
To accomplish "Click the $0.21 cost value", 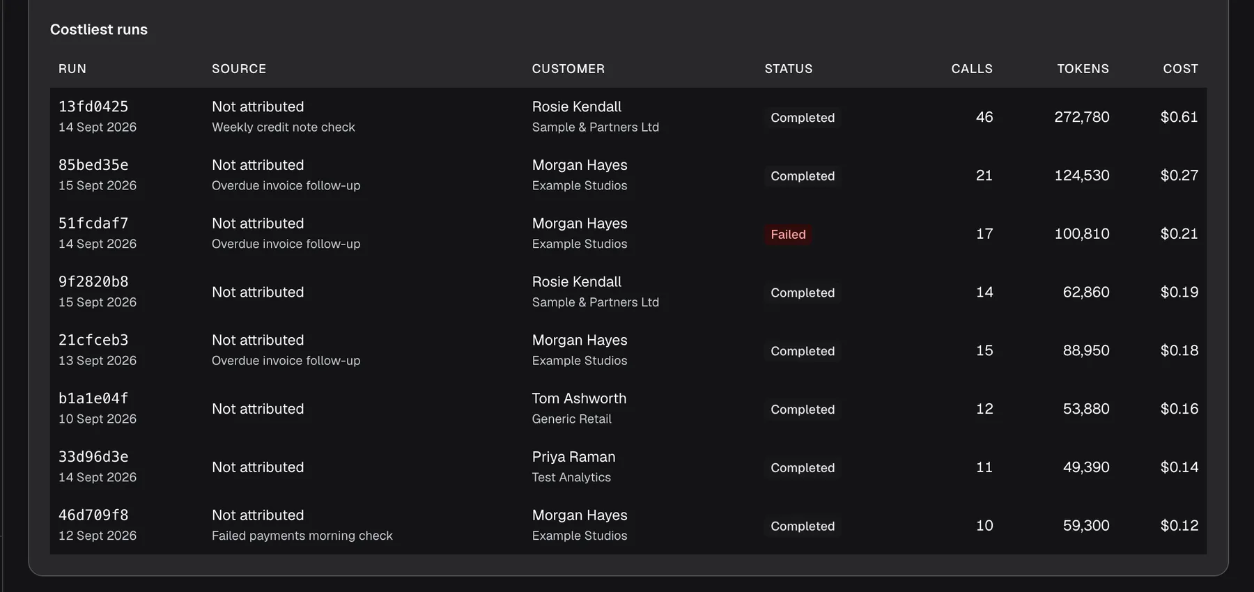I will 1179,234.
